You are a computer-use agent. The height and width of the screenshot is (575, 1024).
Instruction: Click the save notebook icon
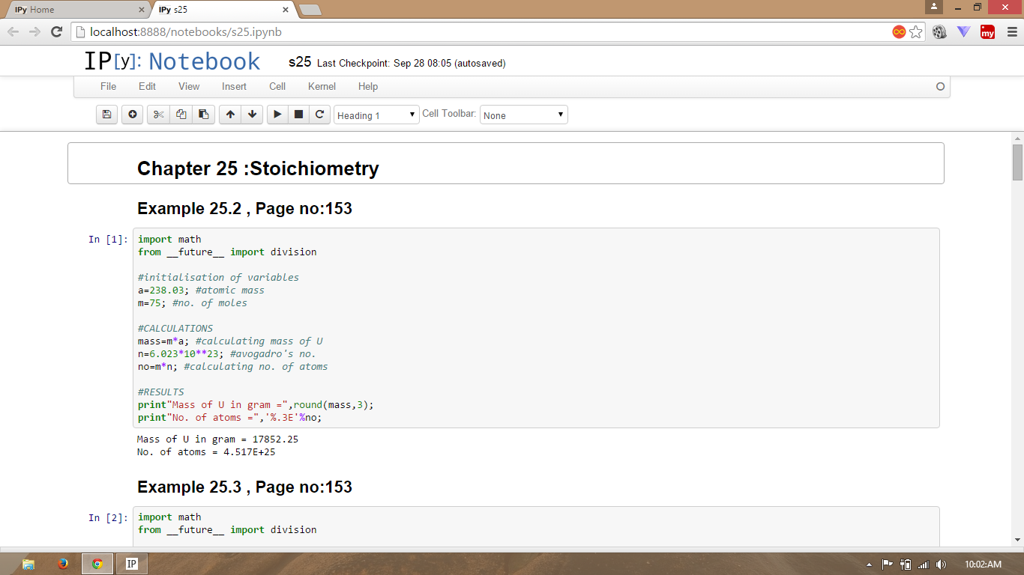pos(106,115)
